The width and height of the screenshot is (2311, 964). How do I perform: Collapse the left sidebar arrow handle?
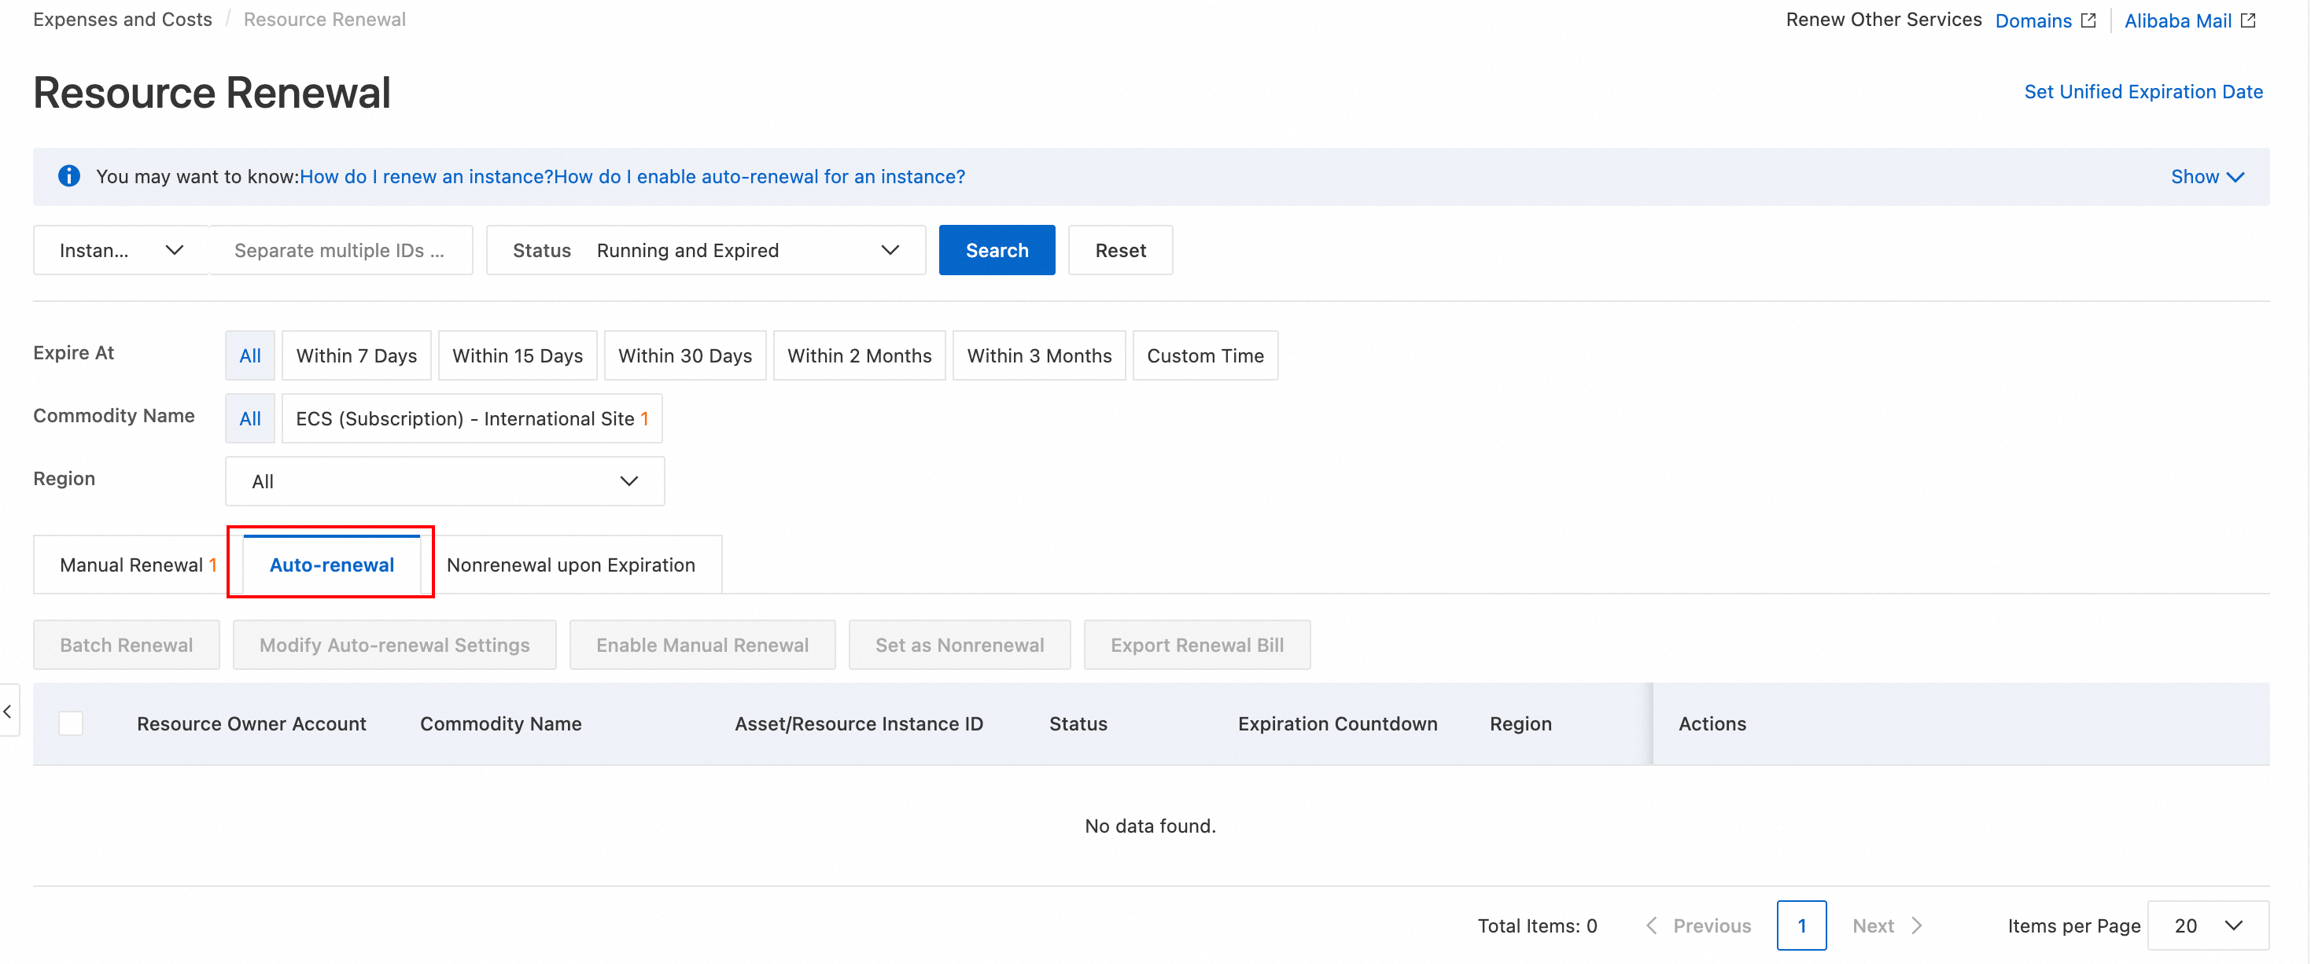tap(8, 711)
